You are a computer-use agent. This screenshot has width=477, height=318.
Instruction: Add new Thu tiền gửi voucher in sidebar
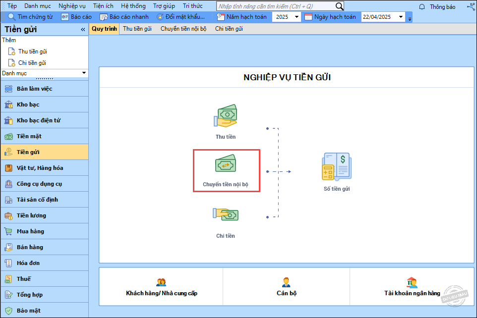(x=28, y=52)
